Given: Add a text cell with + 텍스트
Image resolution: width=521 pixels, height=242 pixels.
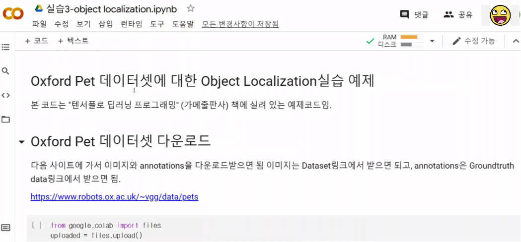Looking at the screenshot, I should point(73,41).
